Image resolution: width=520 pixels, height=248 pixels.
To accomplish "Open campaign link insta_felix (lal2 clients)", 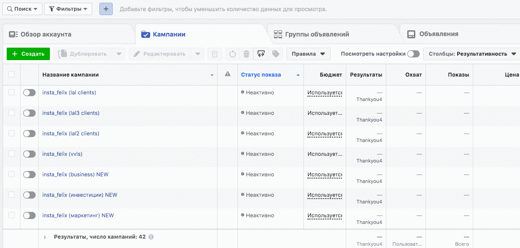I will [x=71, y=133].
